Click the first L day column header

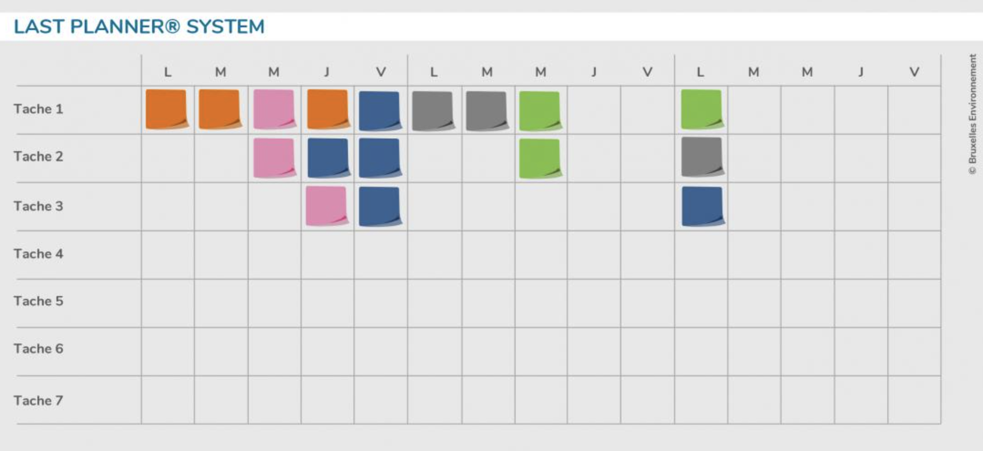(x=168, y=72)
